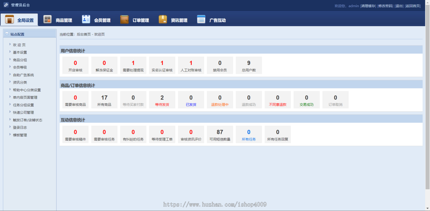
Task: Click the 广告互动 window icon
Action: coord(201,19)
